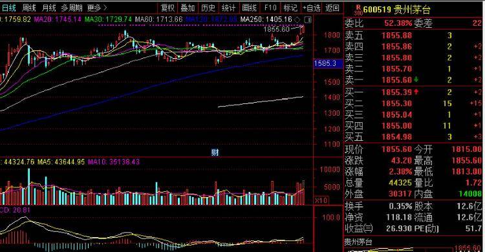Select the 买一 price 1855.39
The image size is (485, 252).
(396, 92)
